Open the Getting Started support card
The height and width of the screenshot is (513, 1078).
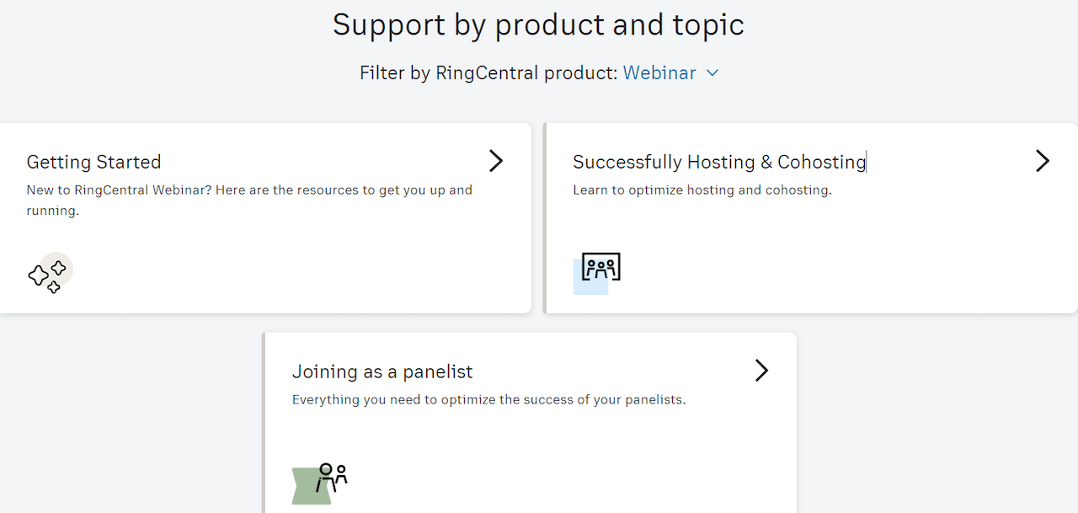click(x=265, y=217)
